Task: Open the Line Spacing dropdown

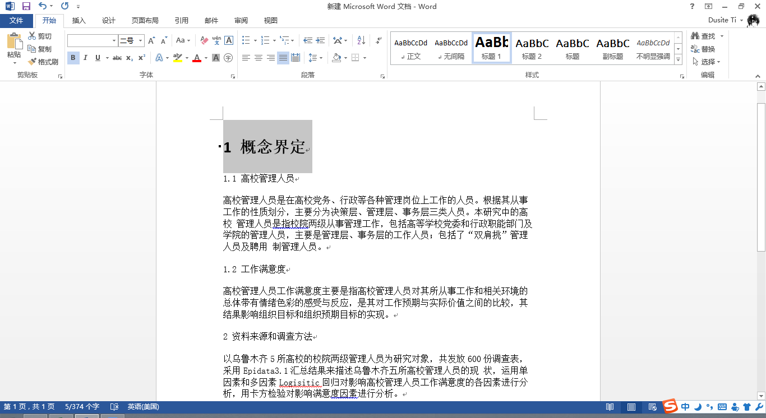Action: (316, 58)
